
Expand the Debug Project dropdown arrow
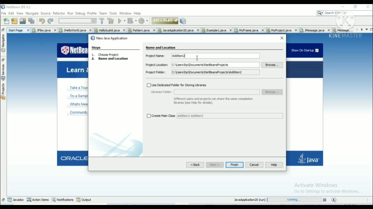(x=136, y=21)
